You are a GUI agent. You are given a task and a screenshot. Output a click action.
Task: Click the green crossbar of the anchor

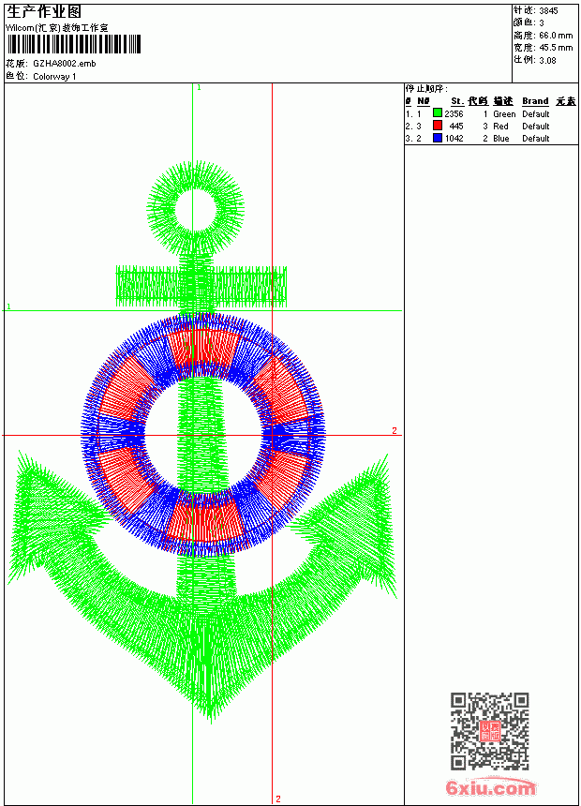[201, 286]
